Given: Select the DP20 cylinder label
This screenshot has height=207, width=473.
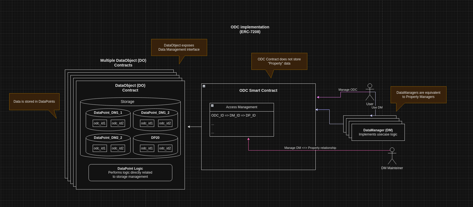Looking at the screenshot, I should point(155,138).
